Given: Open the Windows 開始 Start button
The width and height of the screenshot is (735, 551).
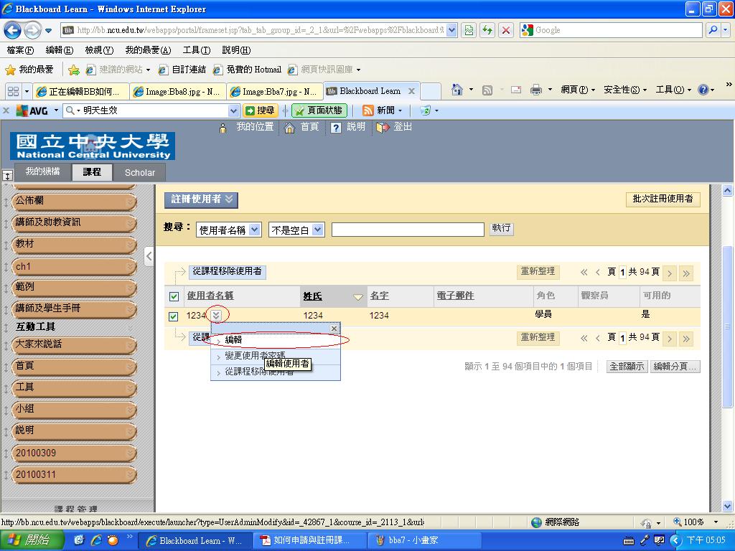Looking at the screenshot, I should [29, 540].
